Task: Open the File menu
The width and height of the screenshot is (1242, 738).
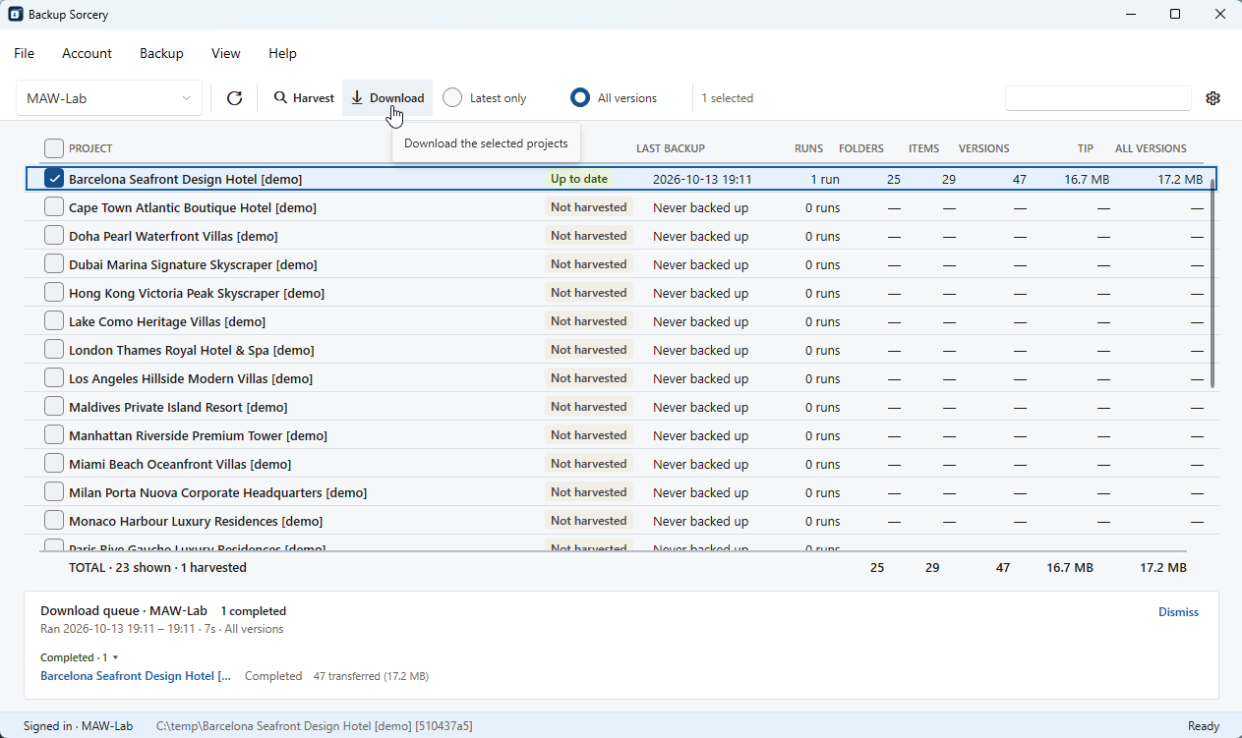Action: coord(25,53)
